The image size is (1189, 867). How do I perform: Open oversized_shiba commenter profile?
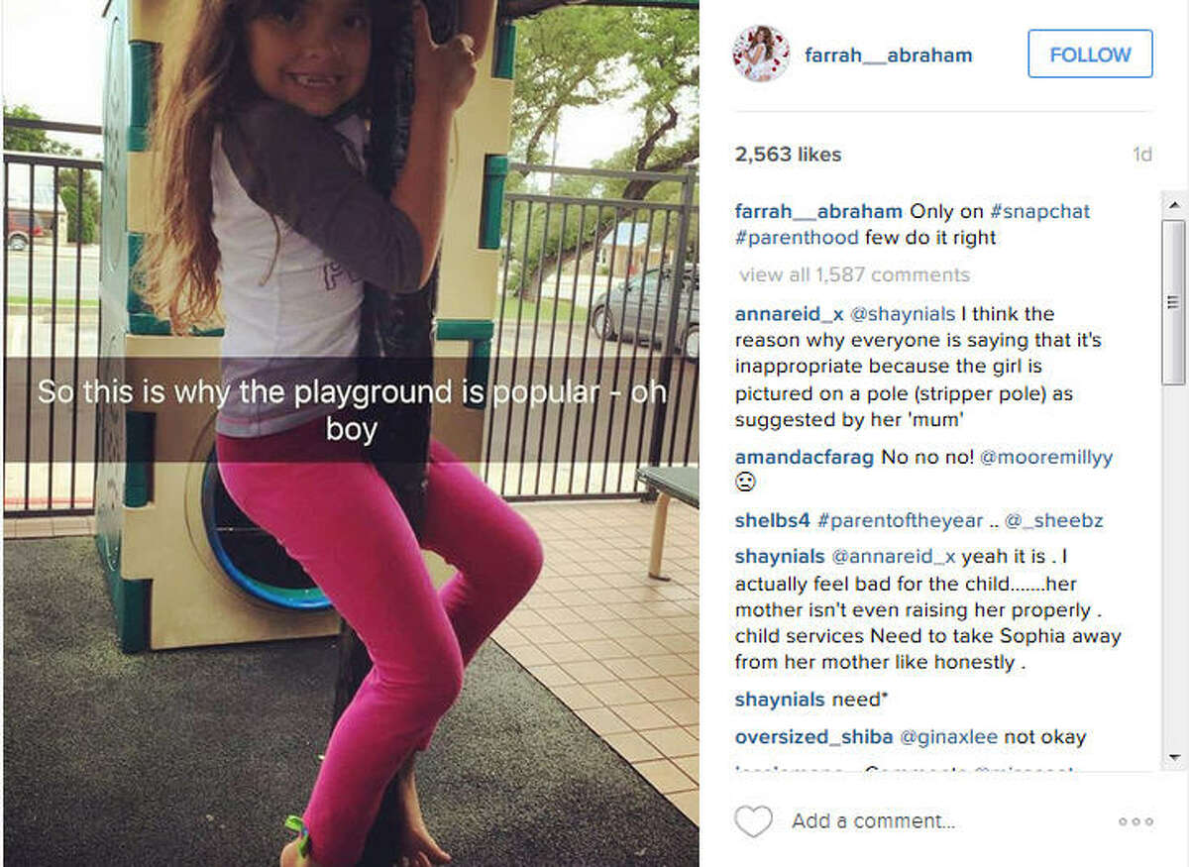pyautogui.click(x=814, y=736)
